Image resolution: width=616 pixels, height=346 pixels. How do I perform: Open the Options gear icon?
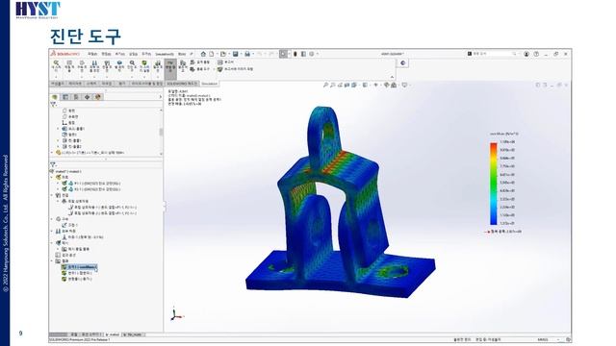tap(312, 54)
